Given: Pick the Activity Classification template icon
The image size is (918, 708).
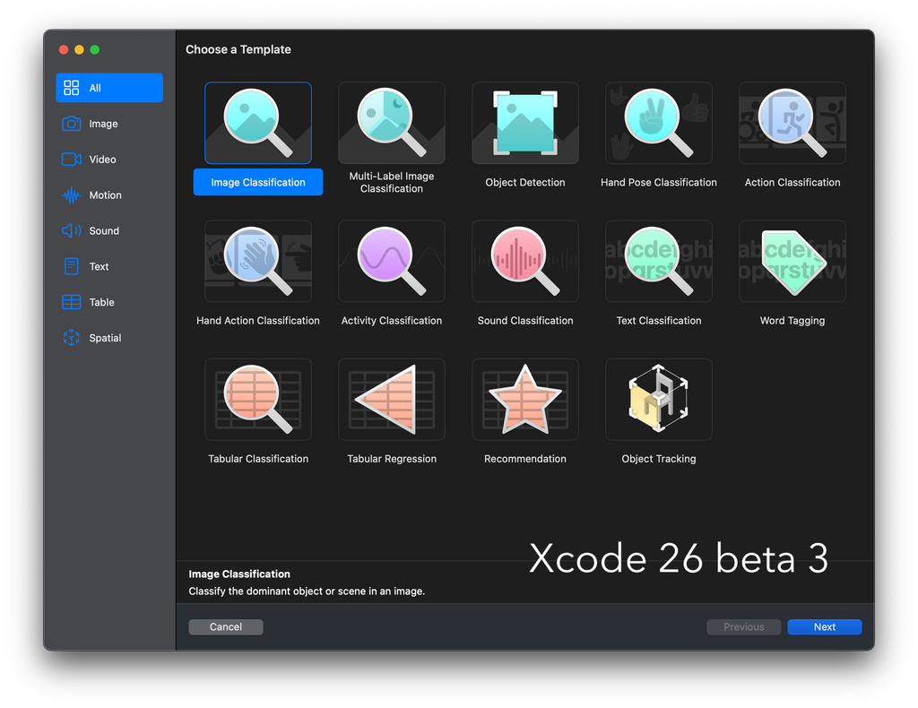Looking at the screenshot, I should [x=392, y=261].
